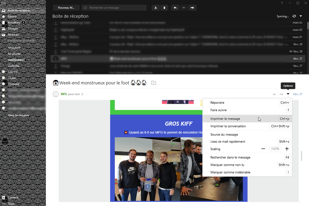Click the GROS KIFF heading in email

pyautogui.click(x=179, y=123)
